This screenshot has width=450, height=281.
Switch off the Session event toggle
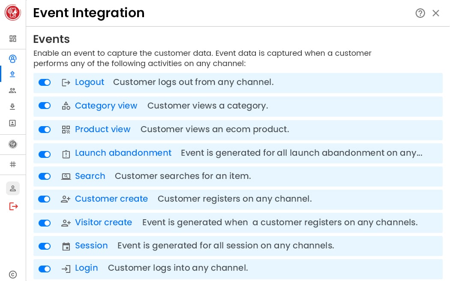pyautogui.click(x=45, y=246)
